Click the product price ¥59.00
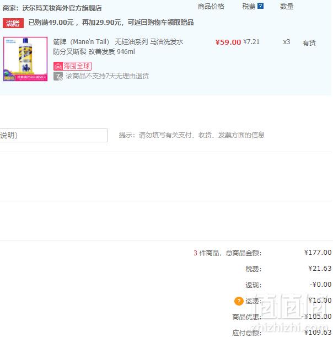333x337 pixels. 228,42
